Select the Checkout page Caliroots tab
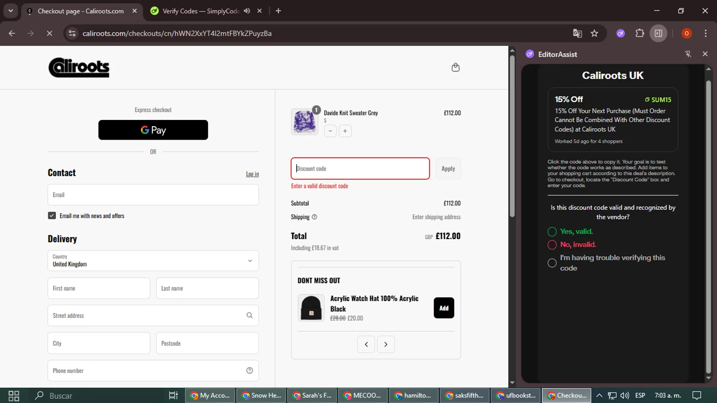 (80, 11)
